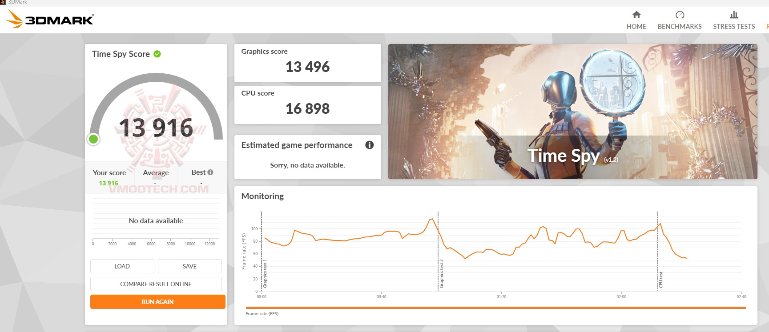Click the CPU score value 16 898

coord(308,108)
